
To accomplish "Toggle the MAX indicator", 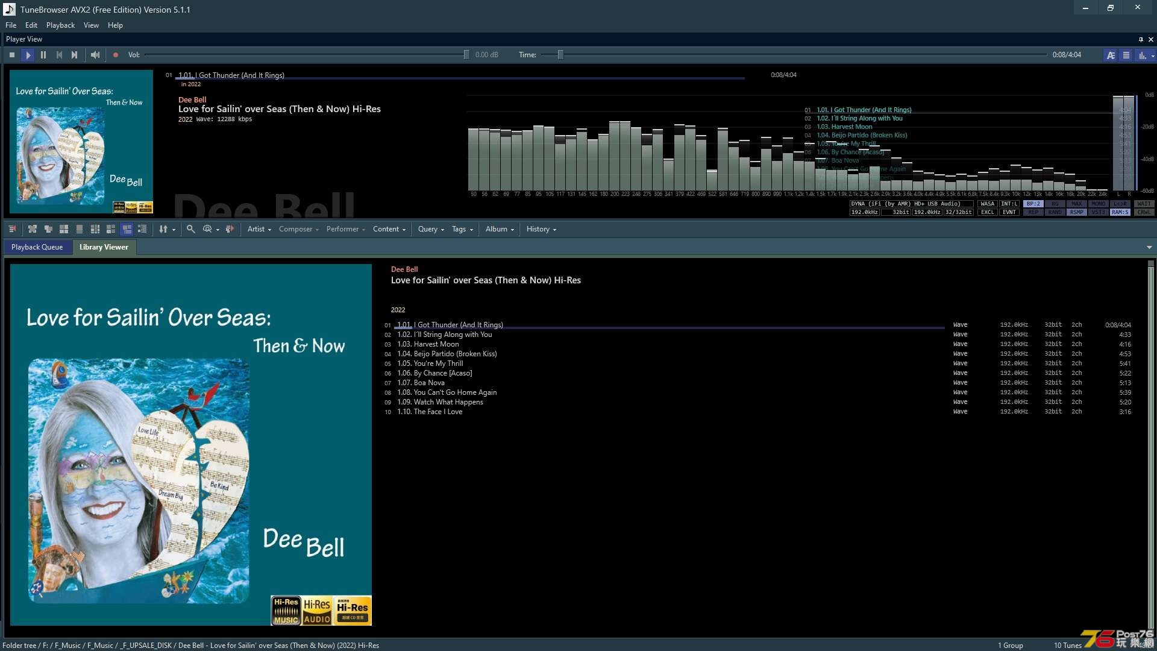I will click(1077, 204).
